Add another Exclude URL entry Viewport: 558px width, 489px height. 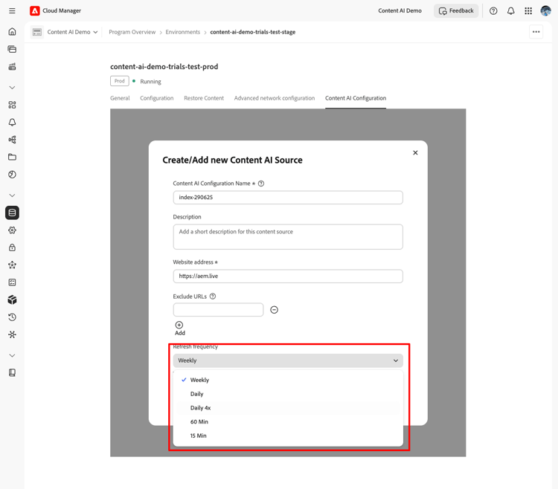(x=179, y=328)
